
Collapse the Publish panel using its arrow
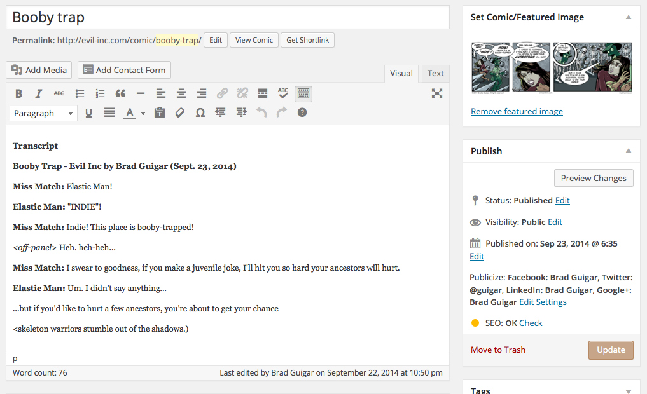(629, 151)
